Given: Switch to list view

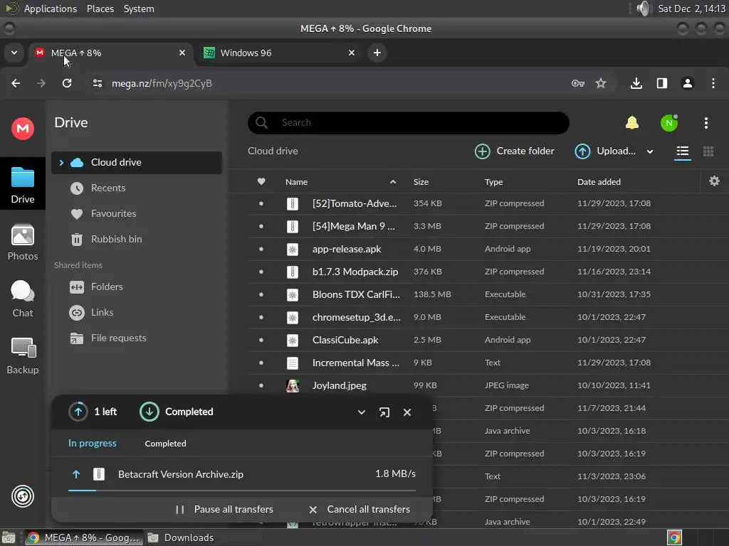Looking at the screenshot, I should [x=683, y=151].
